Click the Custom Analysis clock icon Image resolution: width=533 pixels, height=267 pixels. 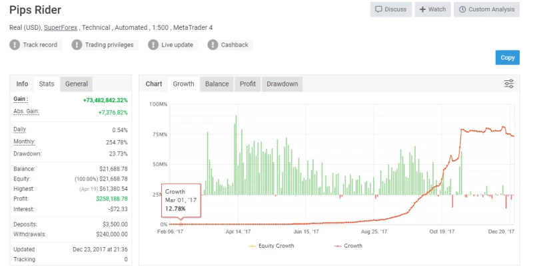tap(462, 9)
